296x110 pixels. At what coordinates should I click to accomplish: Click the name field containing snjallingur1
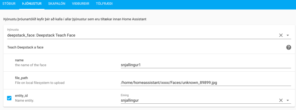206,65
